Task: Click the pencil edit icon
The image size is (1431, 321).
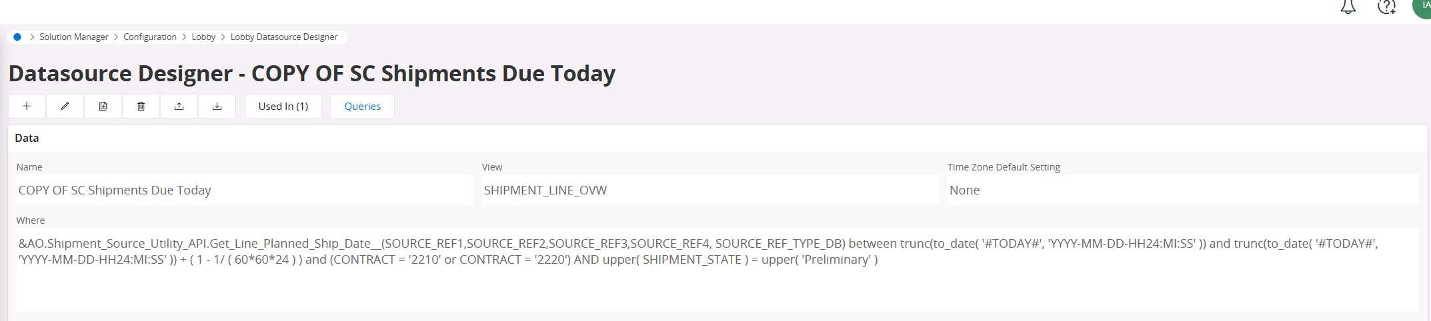Action: point(65,106)
